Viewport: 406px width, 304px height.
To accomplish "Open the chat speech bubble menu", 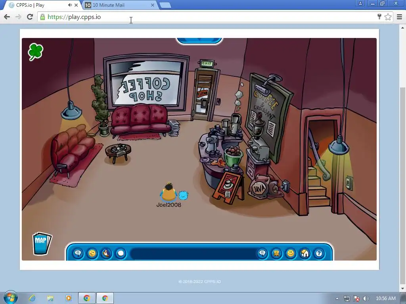I will click(78, 253).
